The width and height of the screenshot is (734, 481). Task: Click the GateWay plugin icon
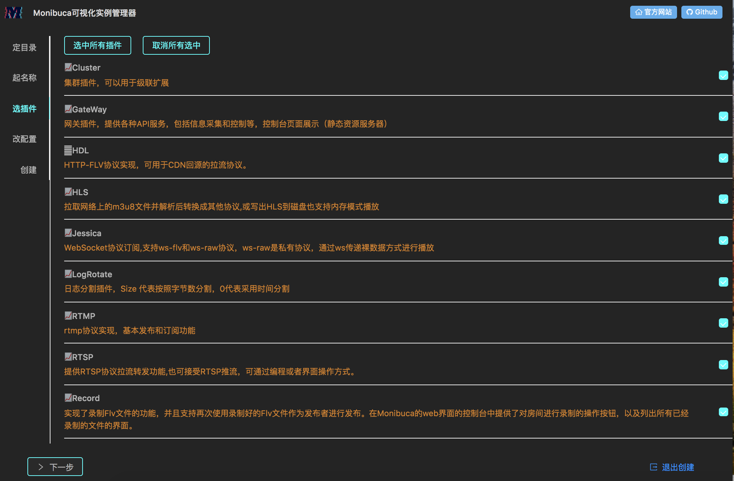[68, 109]
